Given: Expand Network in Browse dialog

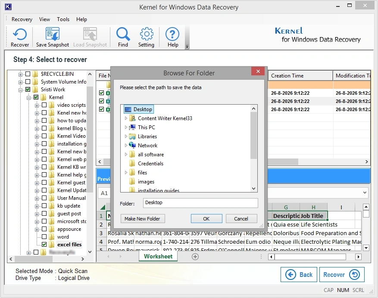Looking at the screenshot, I should [126, 146].
